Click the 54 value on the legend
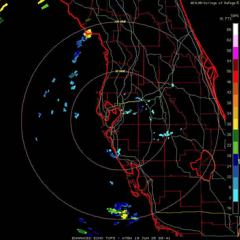The width and height of the screenshot is (240, 240). click(229, 61)
